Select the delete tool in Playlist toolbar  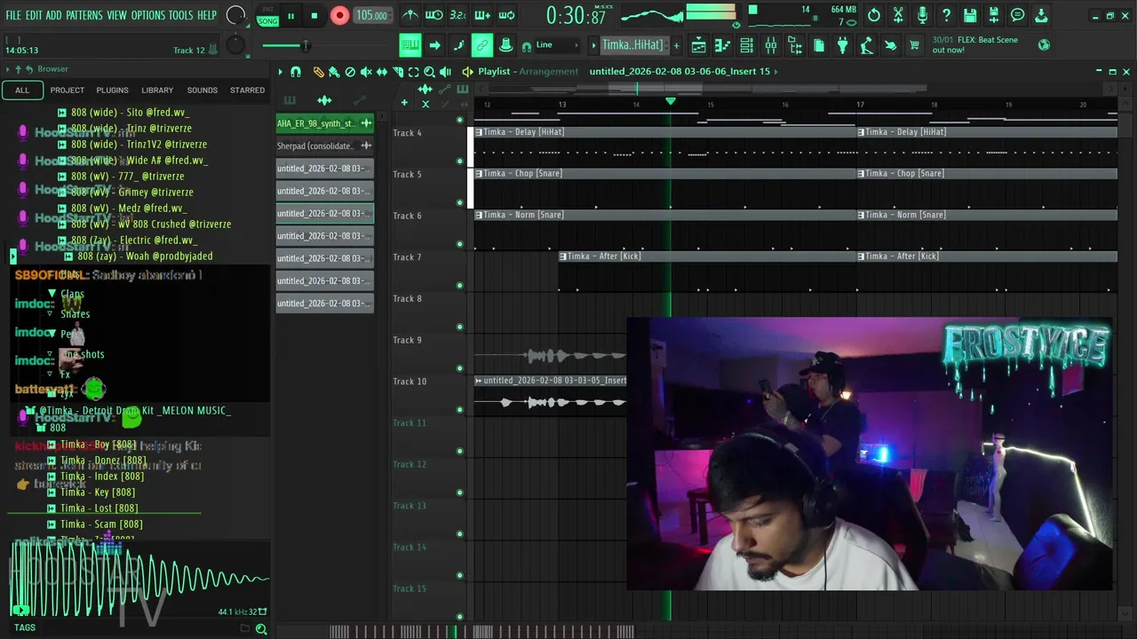point(350,72)
